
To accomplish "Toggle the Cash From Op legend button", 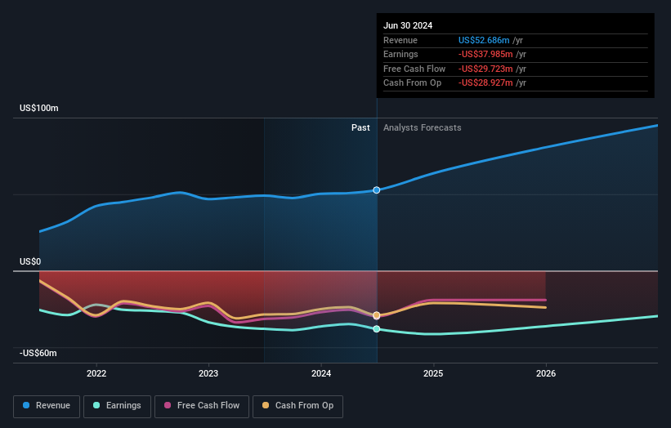I will click(x=297, y=406).
